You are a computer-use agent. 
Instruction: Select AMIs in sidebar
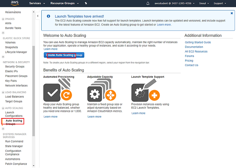(x=8, y=23)
